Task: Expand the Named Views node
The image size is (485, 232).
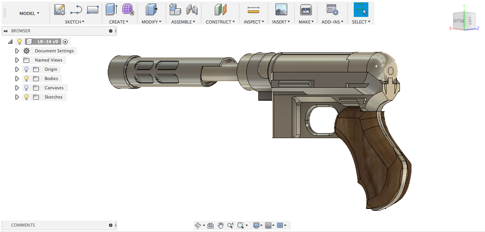Action: tap(17, 60)
